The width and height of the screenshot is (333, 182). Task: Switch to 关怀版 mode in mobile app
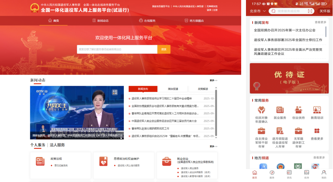pyautogui.click(x=325, y=11)
